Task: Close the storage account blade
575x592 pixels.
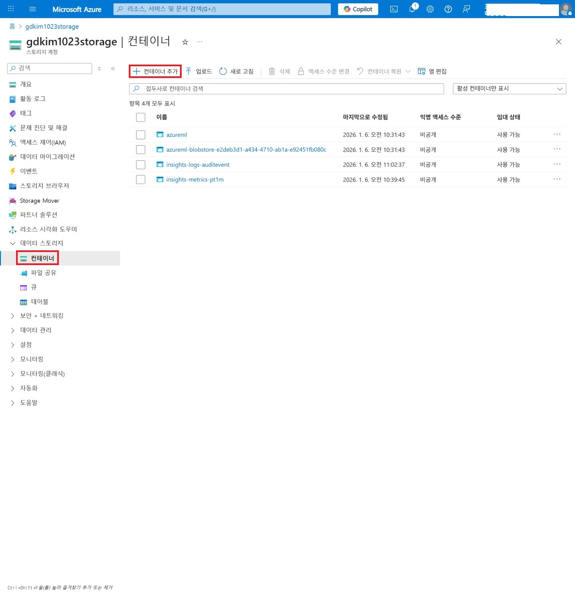Action: 558,42
